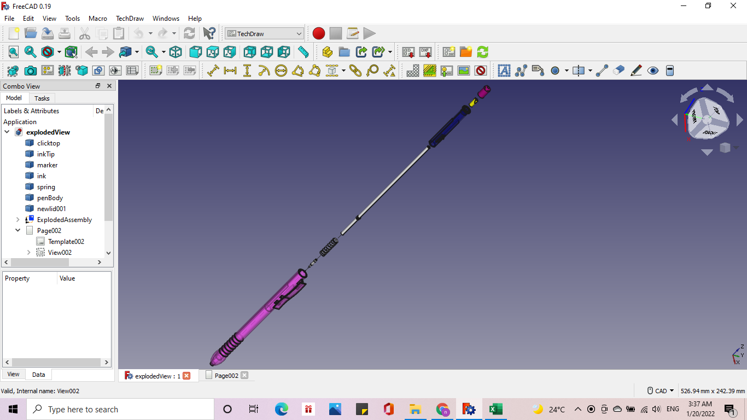Click the Open file folder icon
This screenshot has height=420, width=747.
click(x=31, y=33)
